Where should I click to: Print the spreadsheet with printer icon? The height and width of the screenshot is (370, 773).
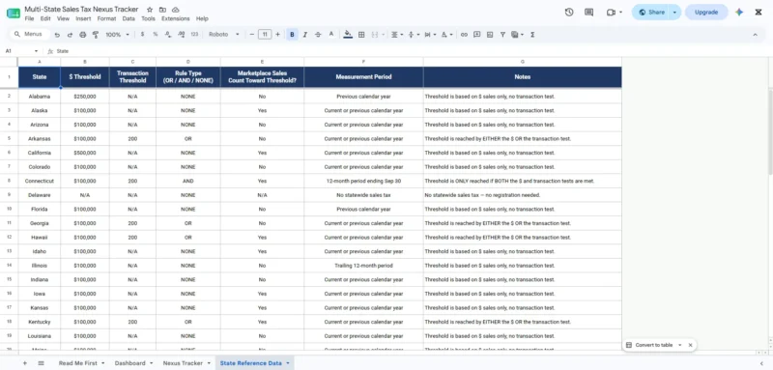point(83,35)
